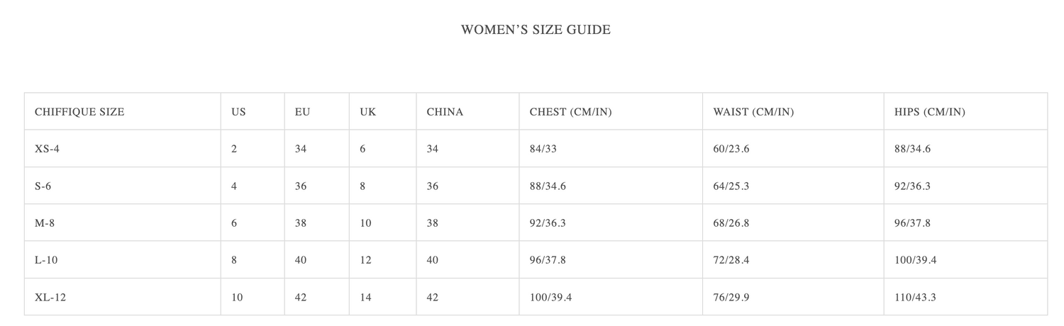1064x326 pixels.
Task: Click the US column header
Action: (x=238, y=112)
